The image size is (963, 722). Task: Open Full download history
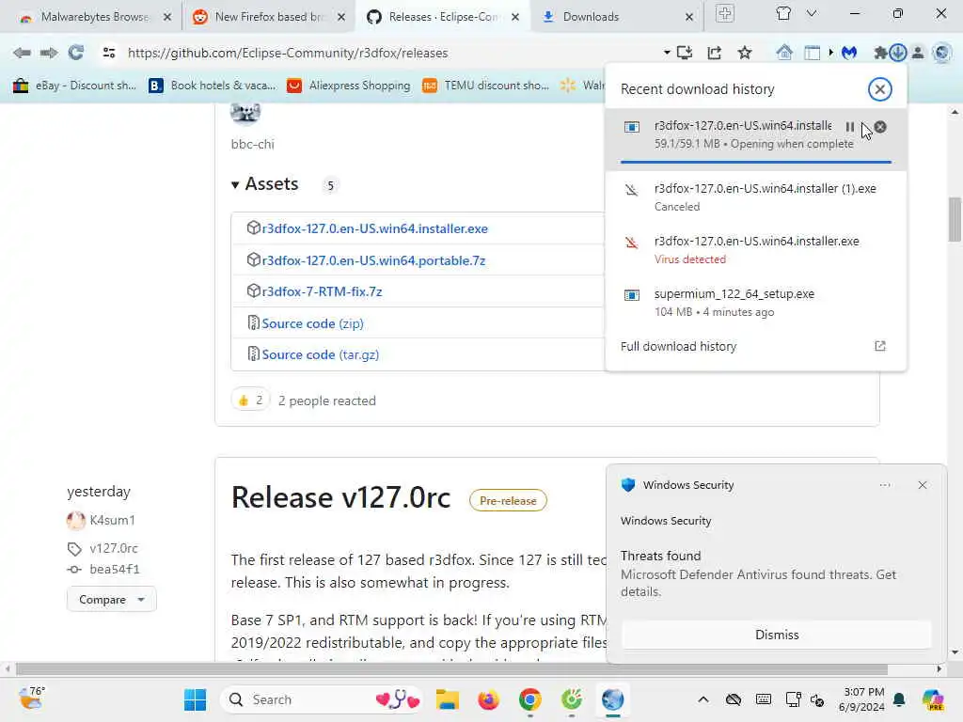pos(678,346)
